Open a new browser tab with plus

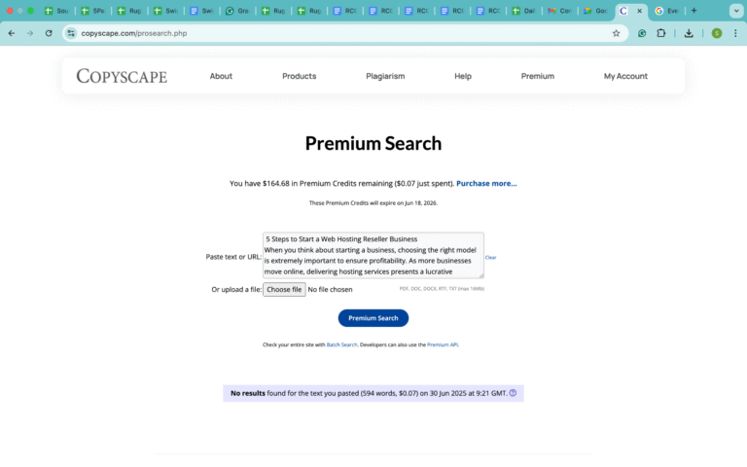[694, 11]
